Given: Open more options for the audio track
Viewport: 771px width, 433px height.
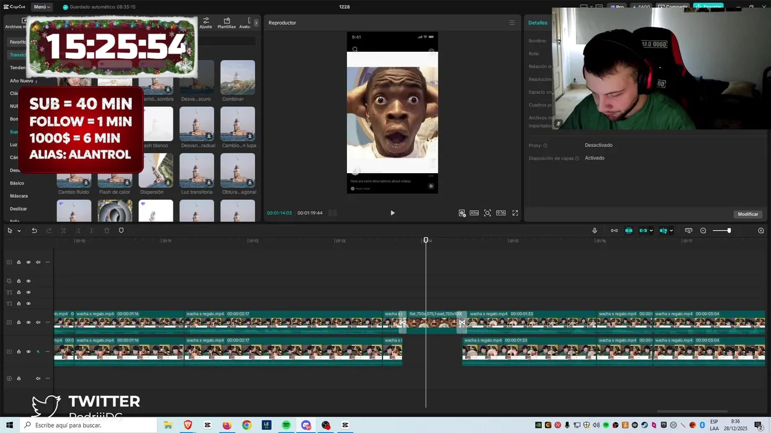Looking at the screenshot, I should tap(48, 378).
